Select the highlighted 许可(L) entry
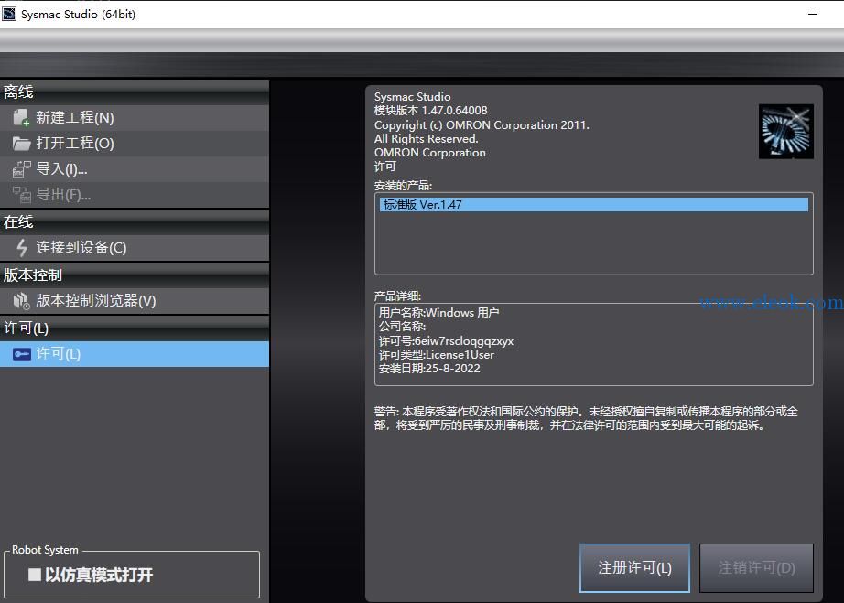 [x=135, y=354]
